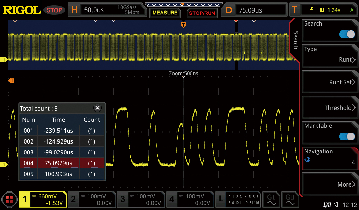Open the Runt Set submenu
Viewport: 359px width, 210px height.
tap(329, 82)
